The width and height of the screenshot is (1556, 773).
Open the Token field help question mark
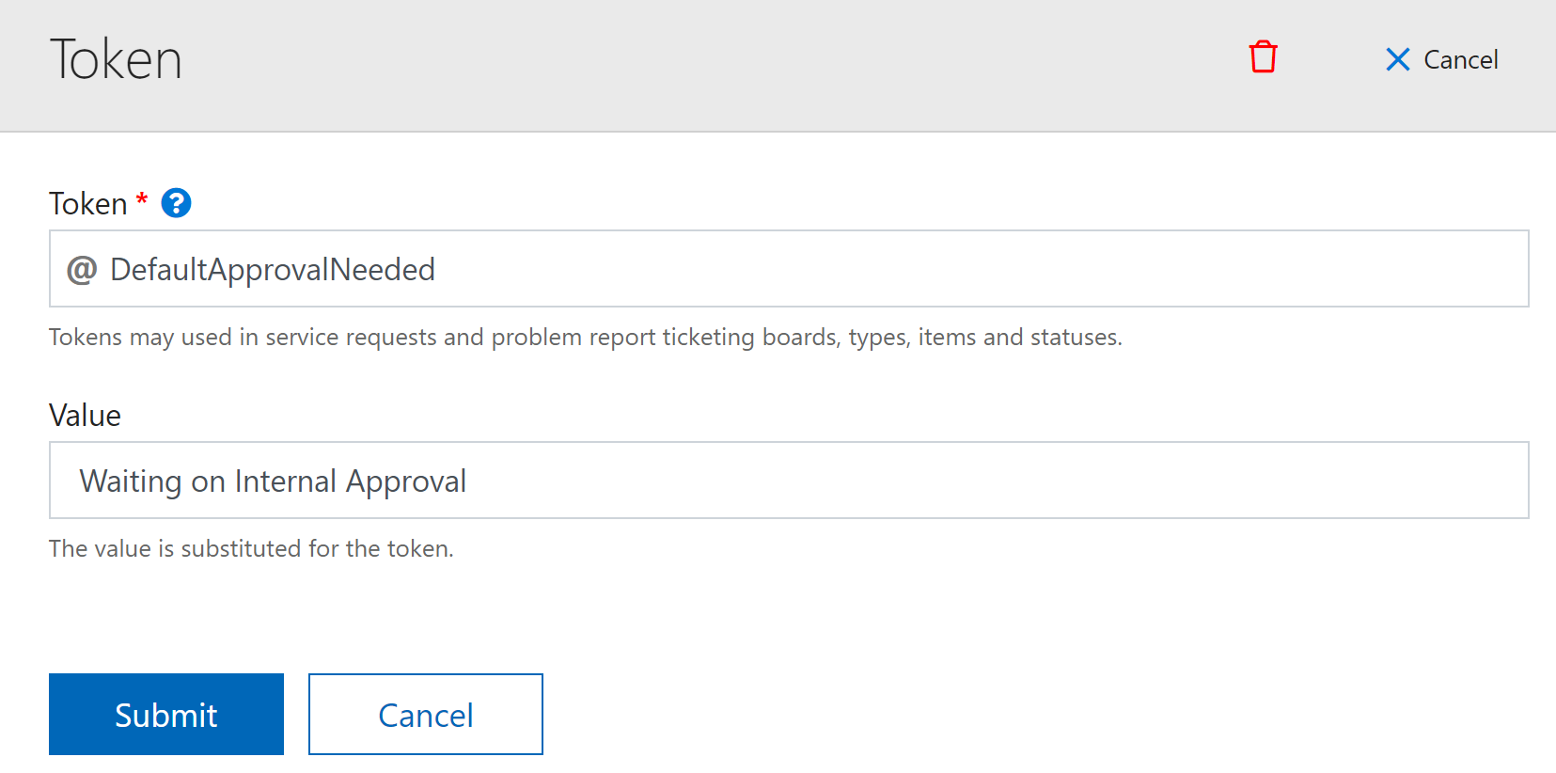[x=176, y=203]
